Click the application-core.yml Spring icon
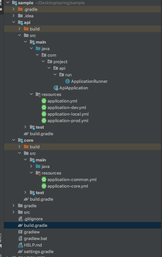 44,186
